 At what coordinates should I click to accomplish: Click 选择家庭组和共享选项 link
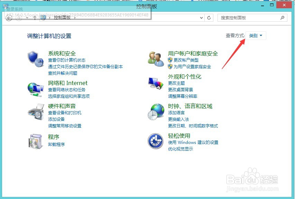tap(69, 96)
